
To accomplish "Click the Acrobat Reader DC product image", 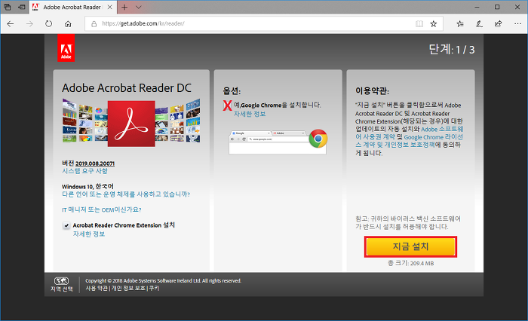I will 131,123.
